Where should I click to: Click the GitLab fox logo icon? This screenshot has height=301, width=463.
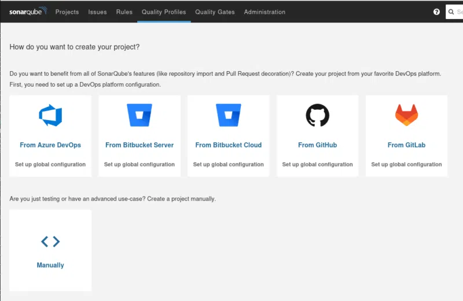(x=407, y=115)
